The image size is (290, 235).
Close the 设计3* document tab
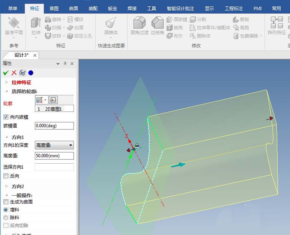tap(35, 55)
